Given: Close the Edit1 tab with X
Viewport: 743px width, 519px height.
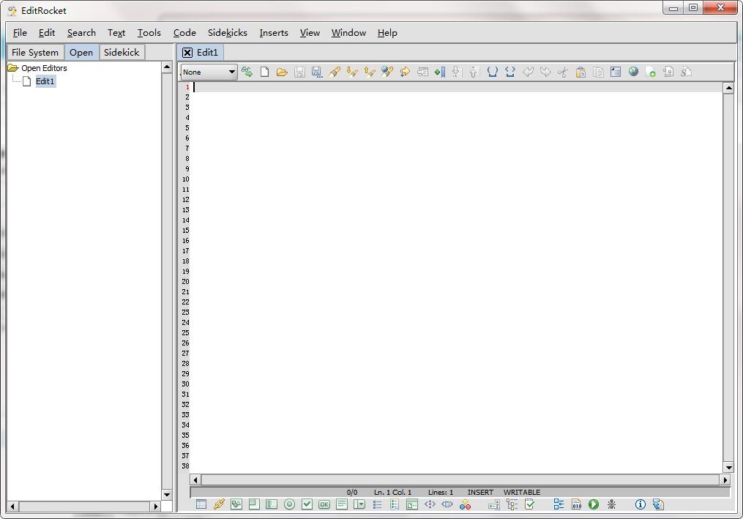Looking at the screenshot, I should [187, 53].
